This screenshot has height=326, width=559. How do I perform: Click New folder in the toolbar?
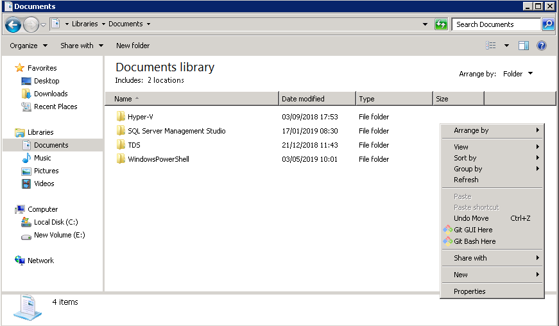(133, 46)
